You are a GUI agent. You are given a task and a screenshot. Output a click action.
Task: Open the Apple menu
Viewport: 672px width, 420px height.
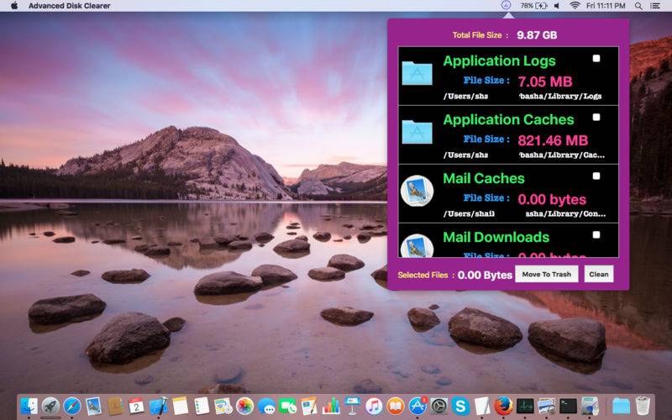(x=13, y=6)
